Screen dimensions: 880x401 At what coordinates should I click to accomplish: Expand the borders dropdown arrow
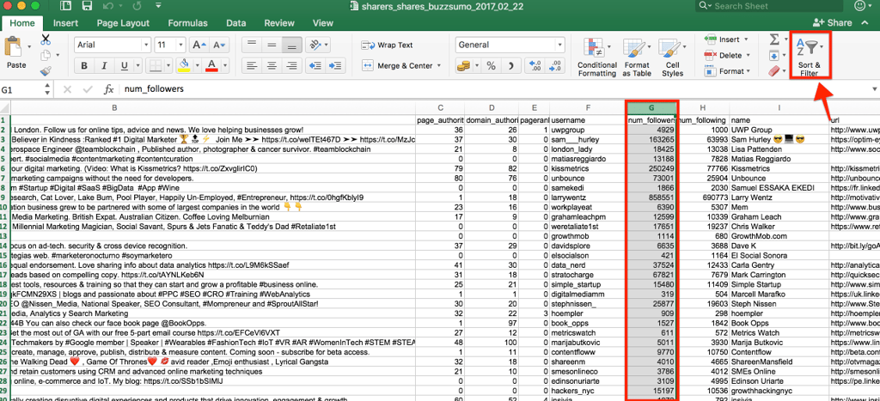pyautogui.click(x=168, y=65)
